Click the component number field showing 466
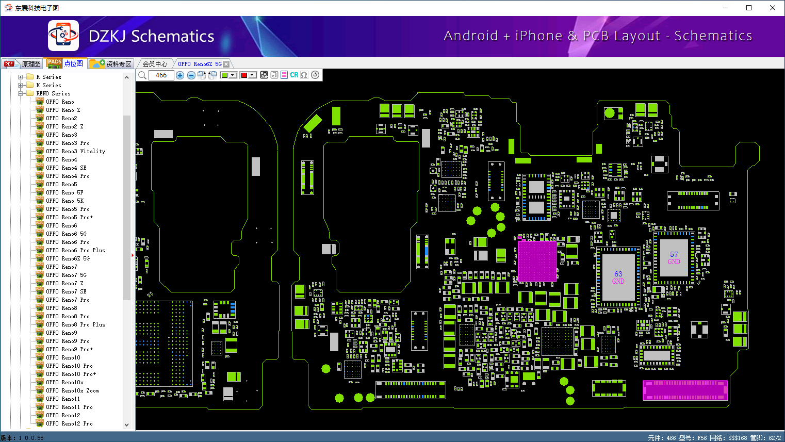The image size is (785, 442). [x=161, y=75]
